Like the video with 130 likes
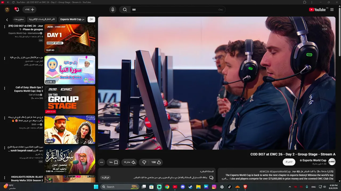The image size is (341, 191). pos(156,162)
